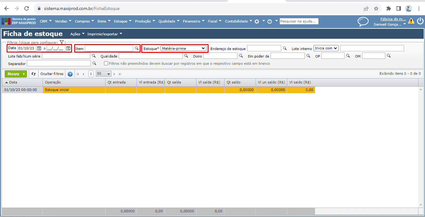Open the browser side panel icon
This screenshot has width=425, height=217.
(399, 8)
